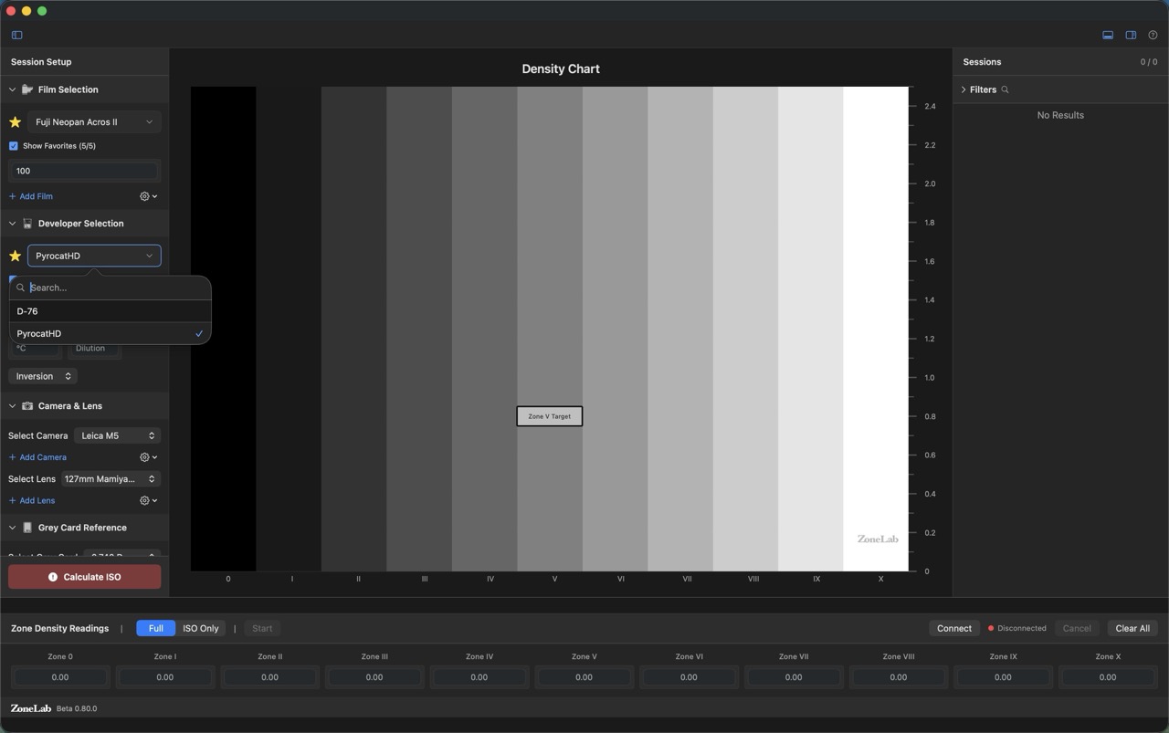Screen dimensions: 1169x733
Task: Click Add Film link
Action: point(31,196)
